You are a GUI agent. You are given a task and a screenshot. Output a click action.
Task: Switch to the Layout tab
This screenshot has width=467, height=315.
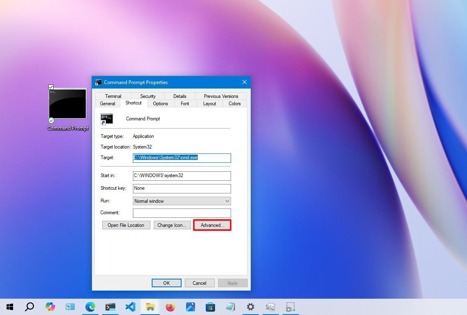coord(209,103)
